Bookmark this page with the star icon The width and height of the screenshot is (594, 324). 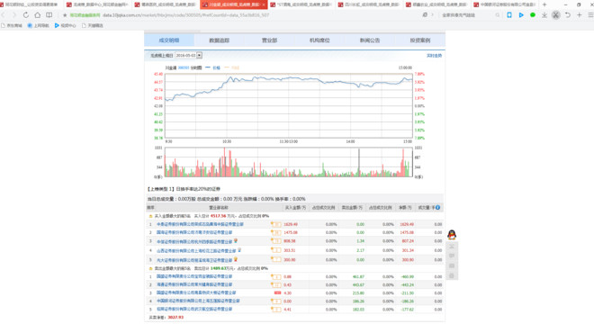pyautogui.click(x=65, y=15)
